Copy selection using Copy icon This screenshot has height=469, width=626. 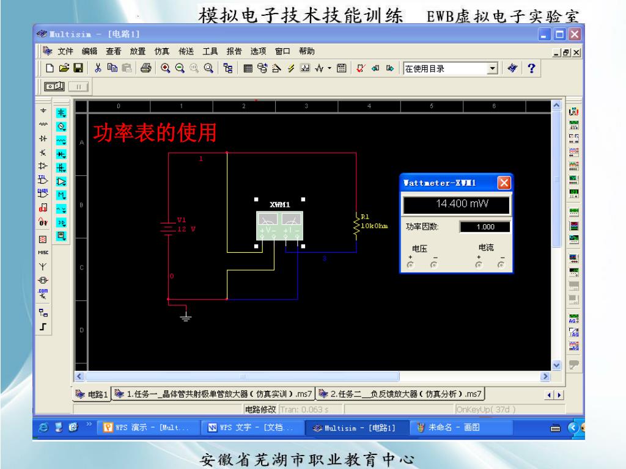(x=112, y=68)
